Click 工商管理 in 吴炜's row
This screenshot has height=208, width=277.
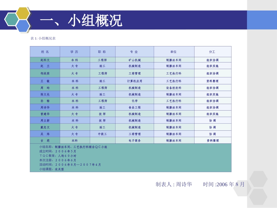pyautogui.click(x=135, y=134)
